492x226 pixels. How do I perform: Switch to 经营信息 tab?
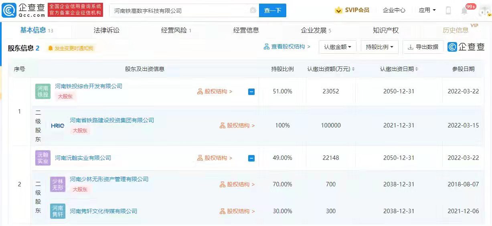246,30
